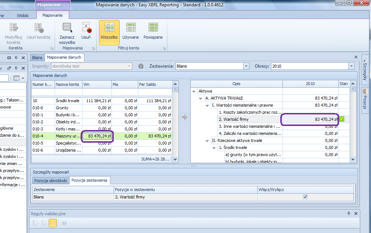Click the statement tree scroll down arrow
The image size is (371, 233).
(353, 160)
